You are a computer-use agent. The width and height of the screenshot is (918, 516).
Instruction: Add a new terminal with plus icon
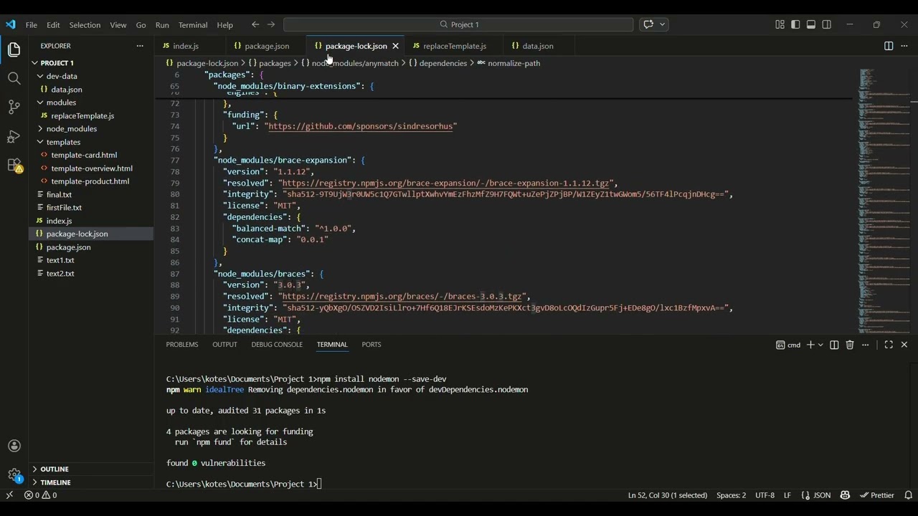click(810, 345)
